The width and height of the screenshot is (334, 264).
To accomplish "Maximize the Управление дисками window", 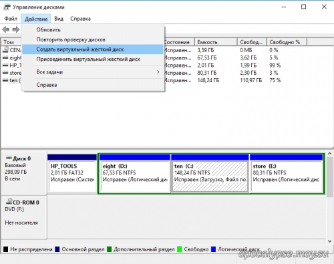I will pos(303,7).
